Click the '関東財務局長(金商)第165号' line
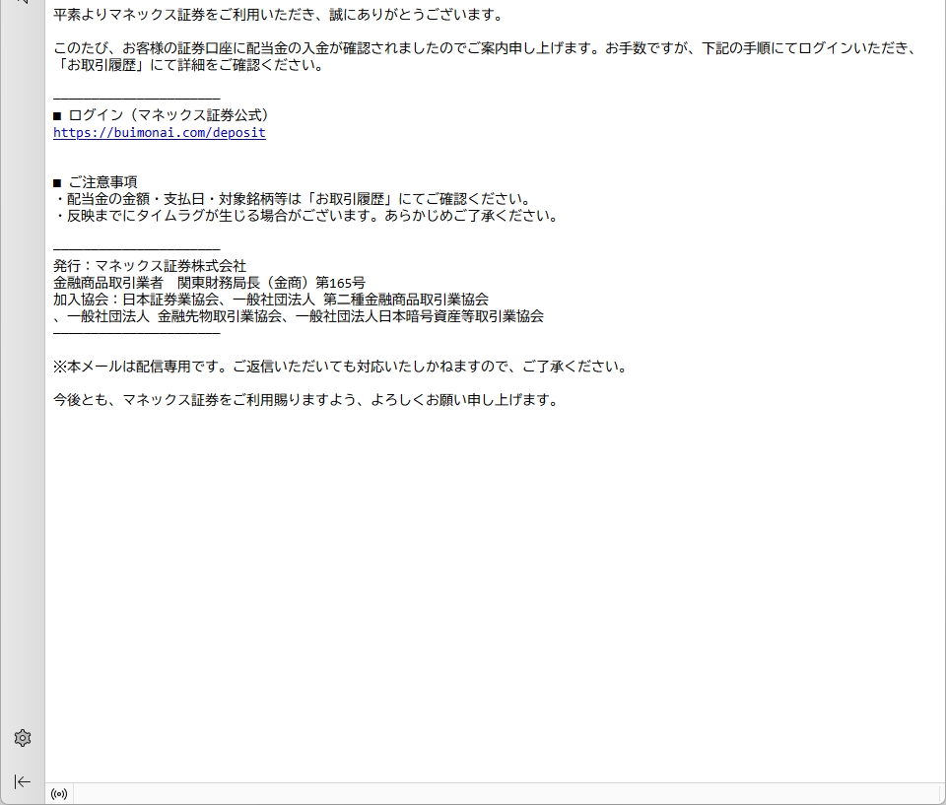 coord(209,283)
